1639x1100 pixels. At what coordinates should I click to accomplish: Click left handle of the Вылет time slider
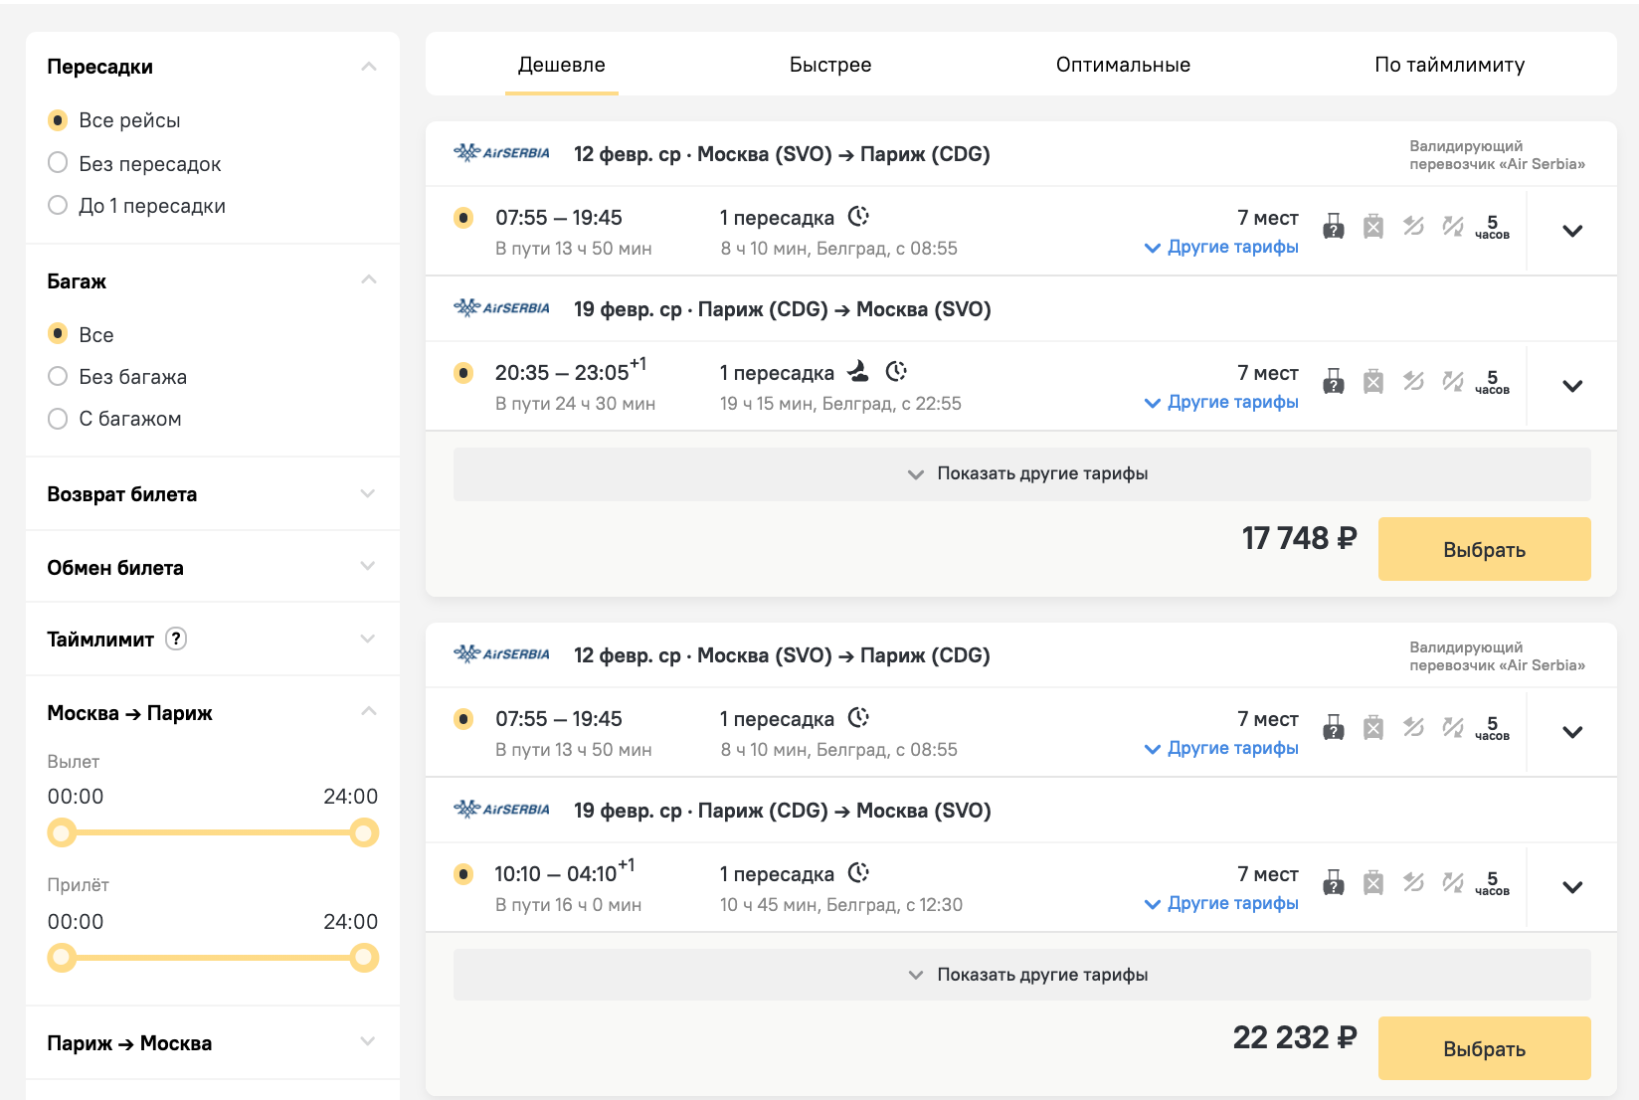(62, 832)
